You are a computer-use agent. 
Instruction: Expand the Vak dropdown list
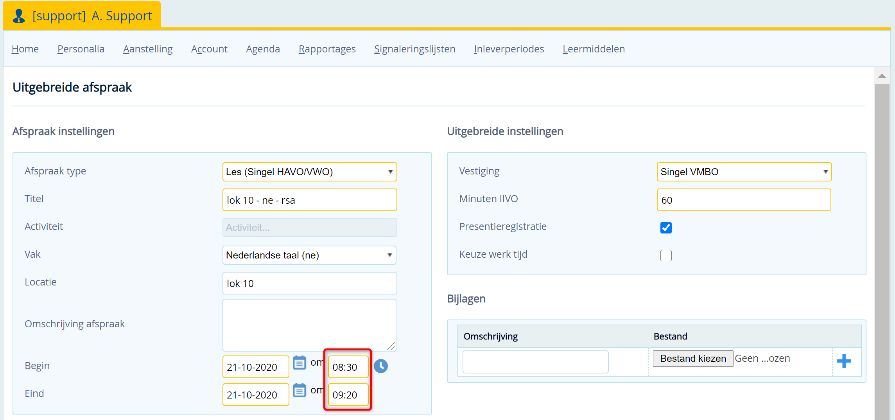pos(309,255)
